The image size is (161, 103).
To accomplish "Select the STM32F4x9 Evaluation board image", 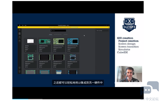I will point(30,57).
